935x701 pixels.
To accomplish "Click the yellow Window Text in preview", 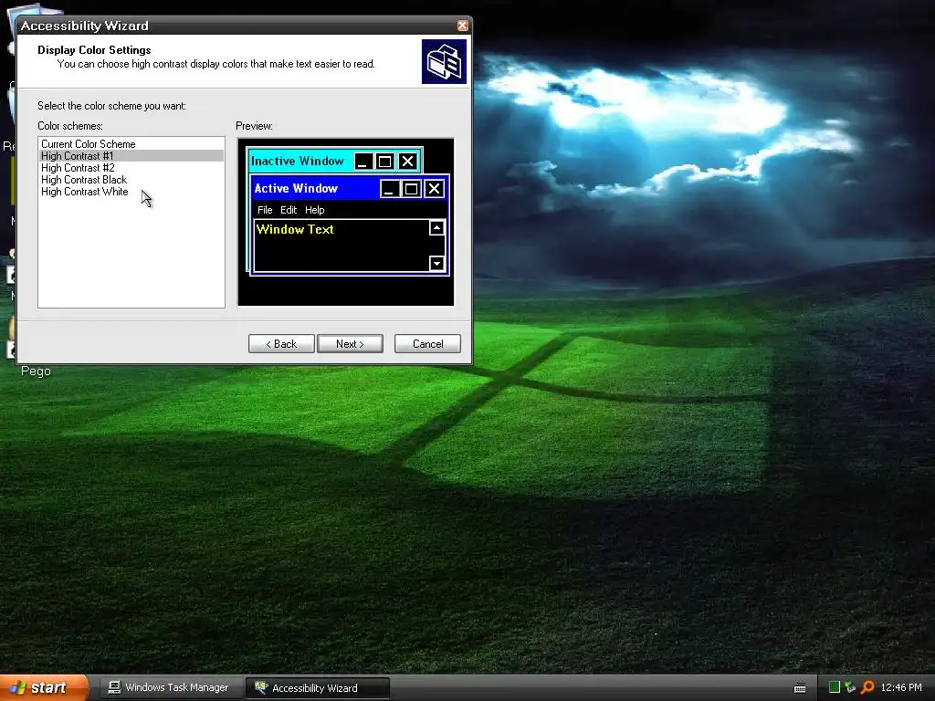I will 295,229.
